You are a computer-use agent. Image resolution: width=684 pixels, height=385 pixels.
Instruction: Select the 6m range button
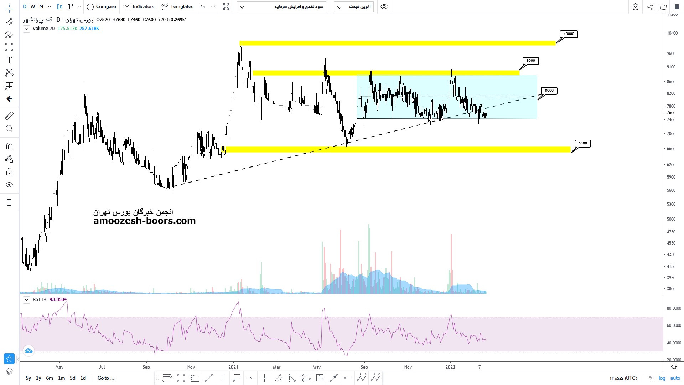50,378
